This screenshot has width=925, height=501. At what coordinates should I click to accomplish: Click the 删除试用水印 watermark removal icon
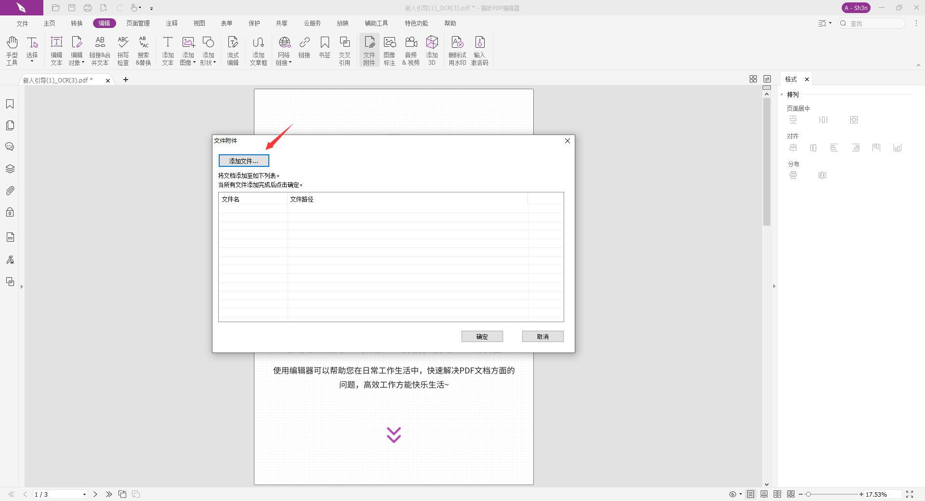[x=457, y=50]
